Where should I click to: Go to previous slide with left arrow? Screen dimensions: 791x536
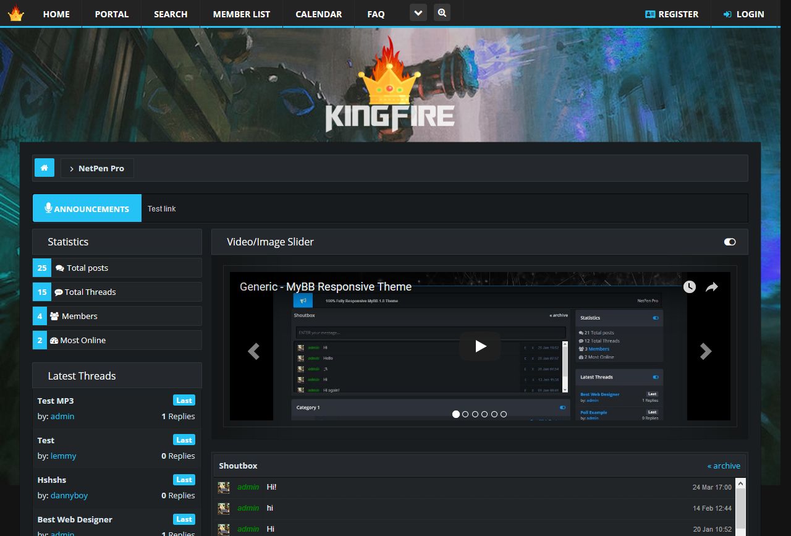[x=253, y=351]
